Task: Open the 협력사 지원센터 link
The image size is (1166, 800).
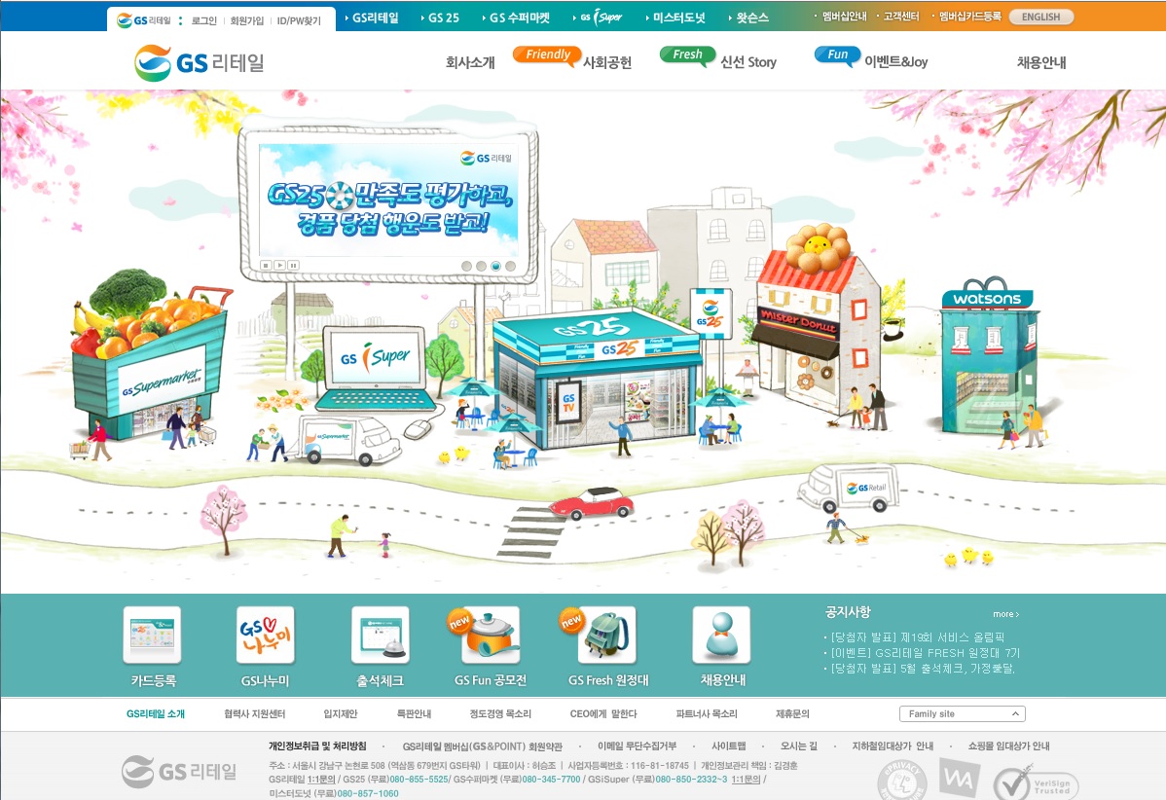Action: [254, 713]
